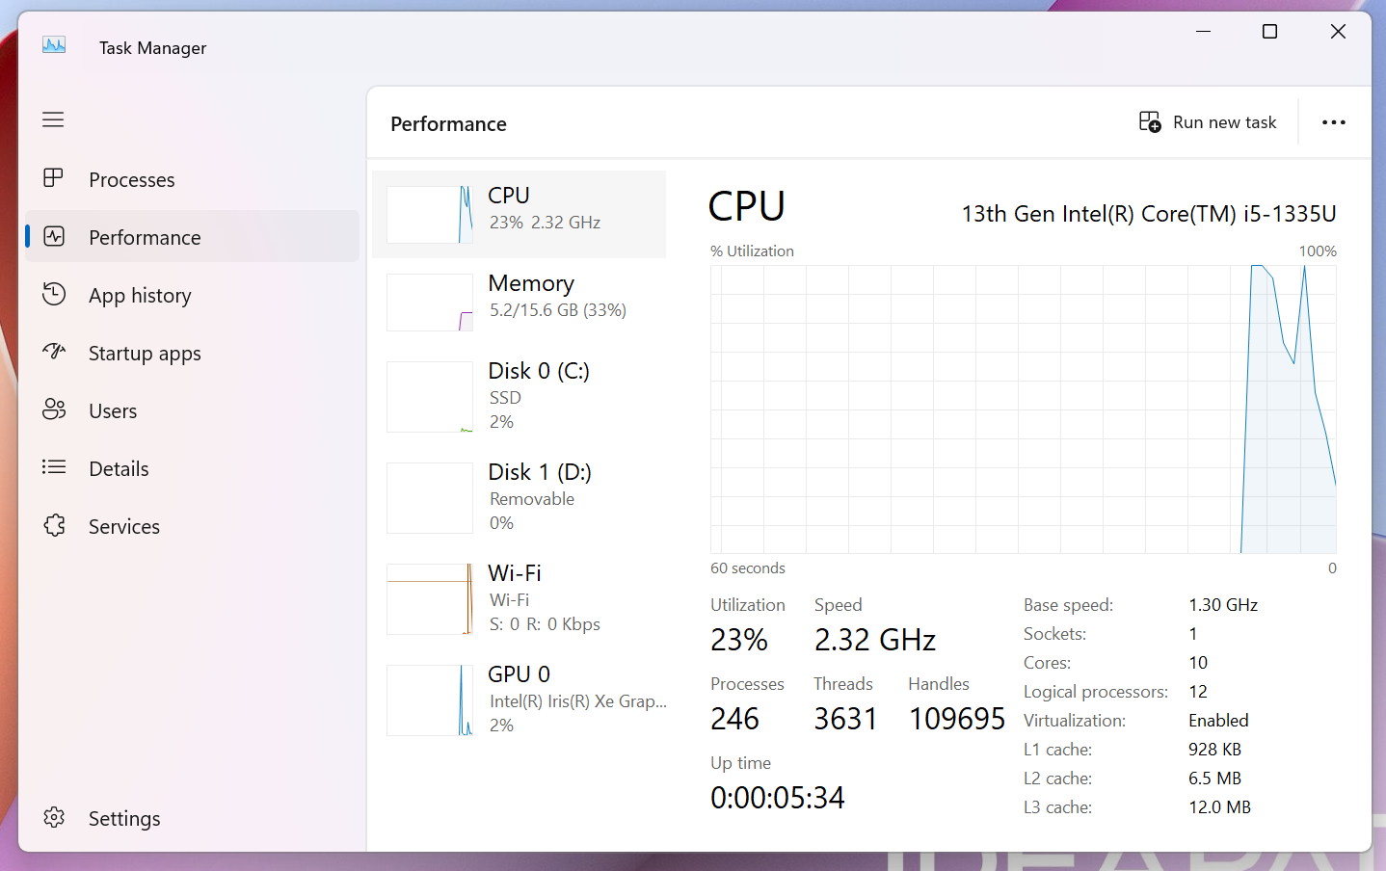Click the Virtualization value Enabled
Viewport: 1386px width, 871px height.
(1218, 721)
